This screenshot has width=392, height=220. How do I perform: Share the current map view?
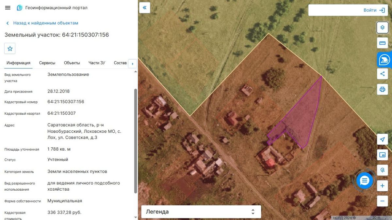click(x=382, y=74)
